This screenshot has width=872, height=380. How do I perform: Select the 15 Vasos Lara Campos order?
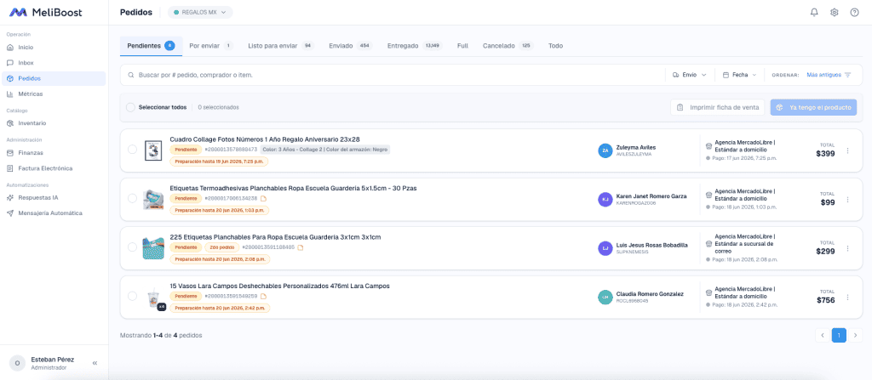[132, 296]
